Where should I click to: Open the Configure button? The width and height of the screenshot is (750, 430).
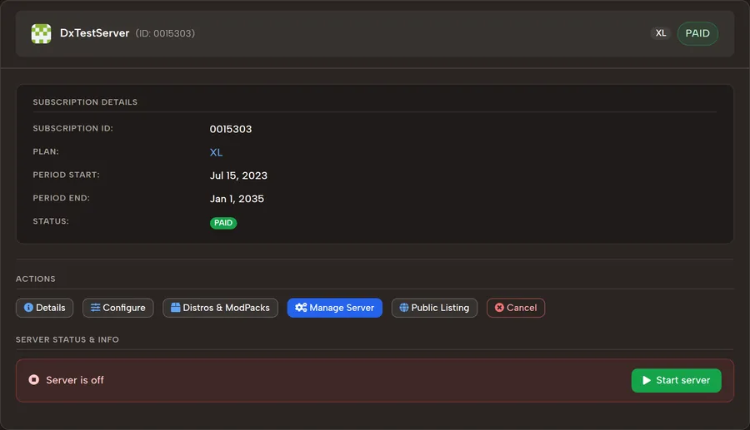118,308
